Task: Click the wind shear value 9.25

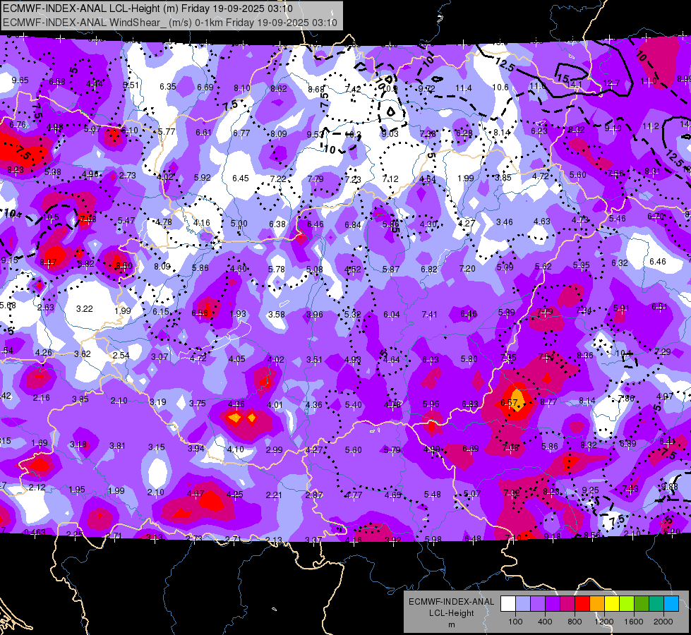Action: [x=591, y=490]
